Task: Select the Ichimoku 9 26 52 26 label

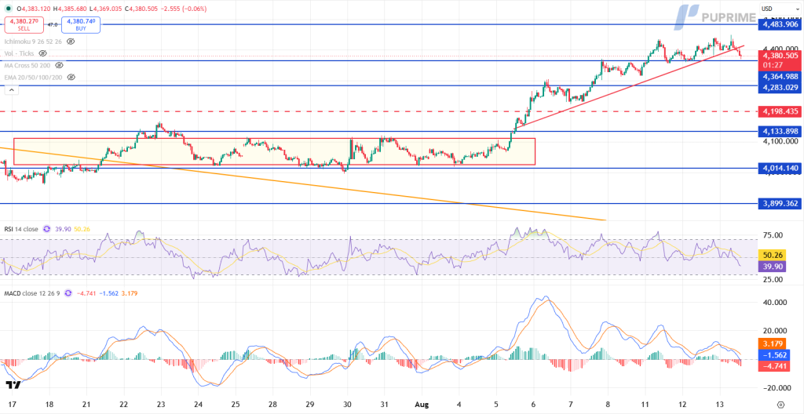Action: 34,42
